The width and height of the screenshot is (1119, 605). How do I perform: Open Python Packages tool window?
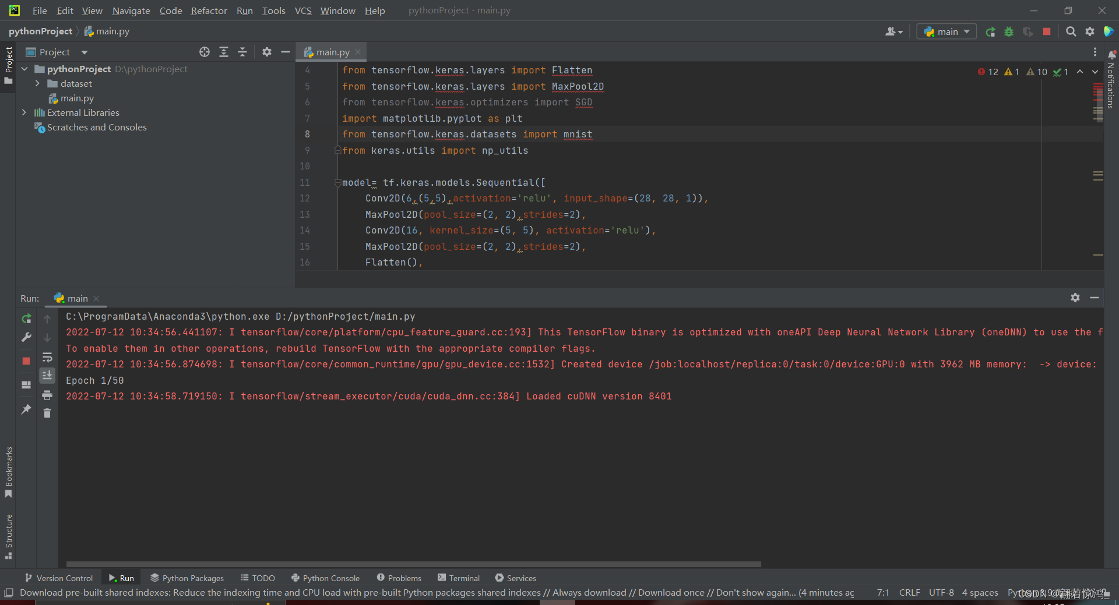[x=187, y=578]
